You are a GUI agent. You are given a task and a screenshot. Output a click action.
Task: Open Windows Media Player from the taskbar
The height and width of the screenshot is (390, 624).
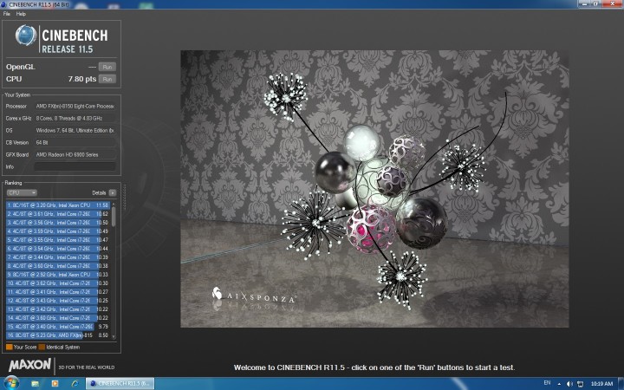pos(55,384)
